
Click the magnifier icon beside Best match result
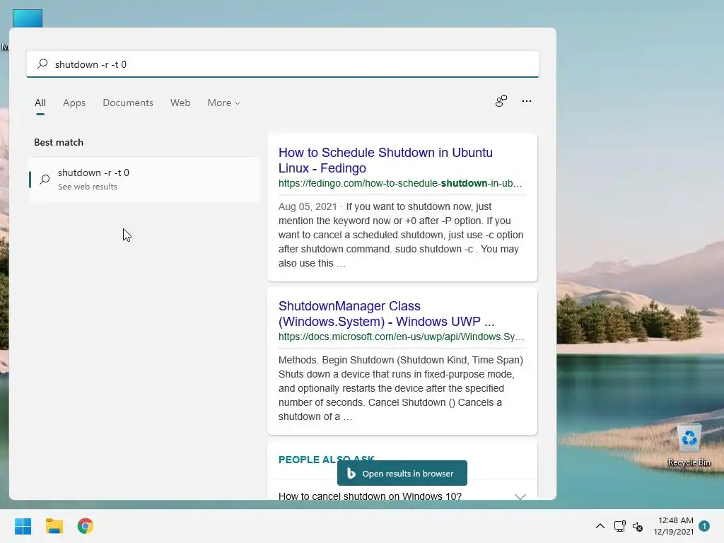(45, 179)
